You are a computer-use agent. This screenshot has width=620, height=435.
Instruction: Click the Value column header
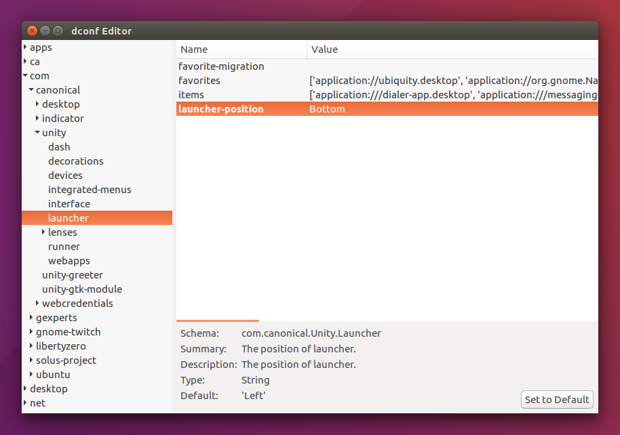(452, 49)
